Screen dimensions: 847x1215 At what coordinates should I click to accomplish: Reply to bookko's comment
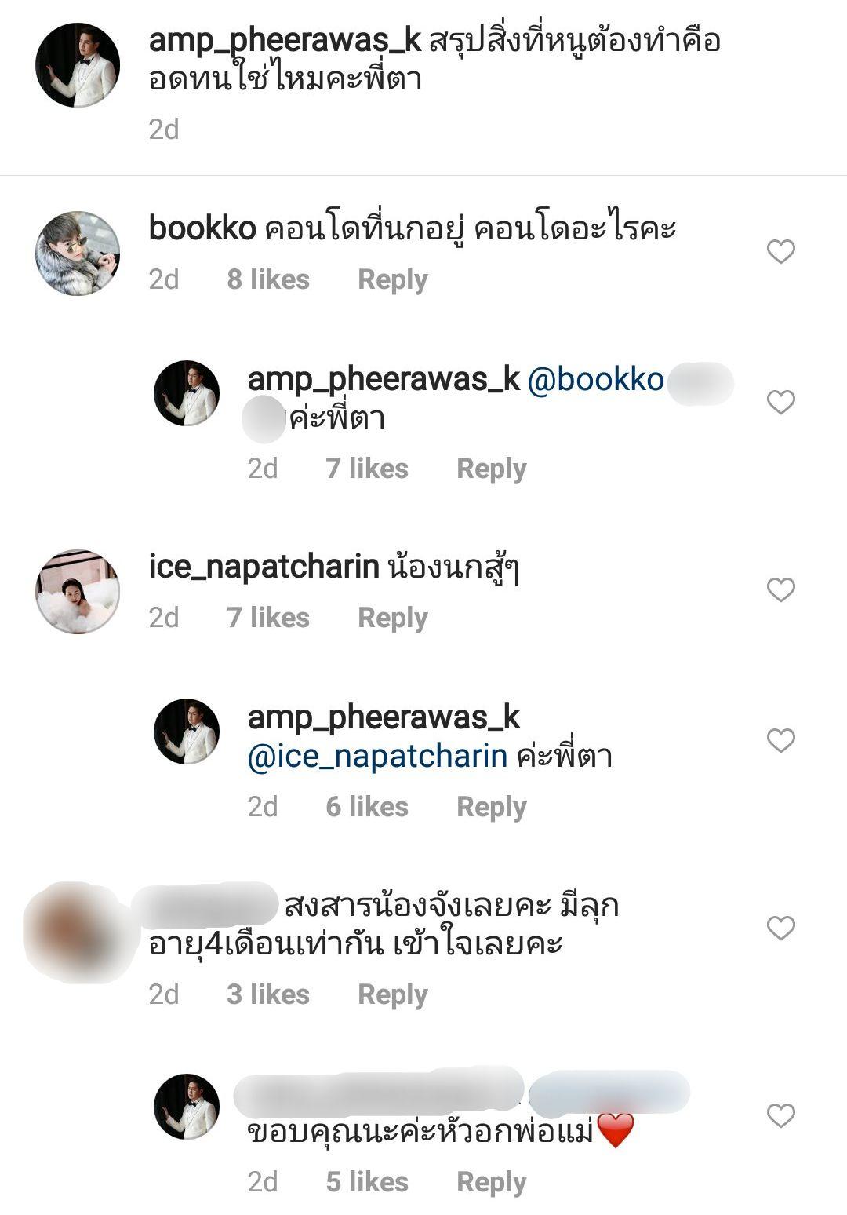(393, 279)
